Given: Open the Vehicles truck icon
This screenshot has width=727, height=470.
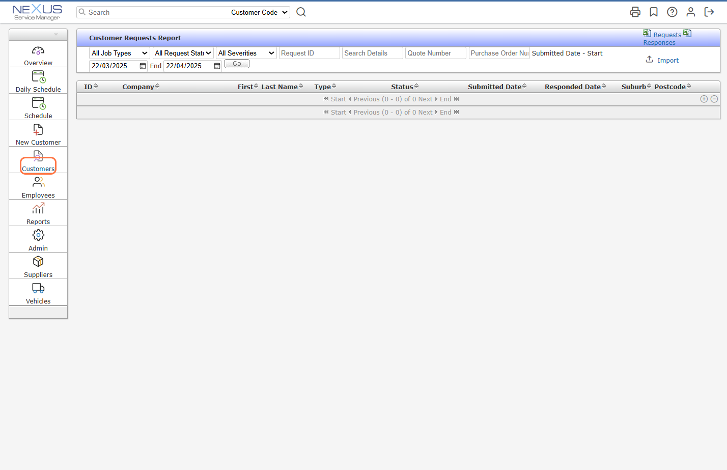Looking at the screenshot, I should [38, 288].
